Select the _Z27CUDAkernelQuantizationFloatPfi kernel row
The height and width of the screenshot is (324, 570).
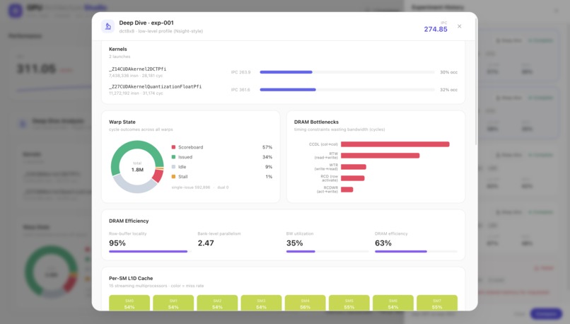[283, 89]
